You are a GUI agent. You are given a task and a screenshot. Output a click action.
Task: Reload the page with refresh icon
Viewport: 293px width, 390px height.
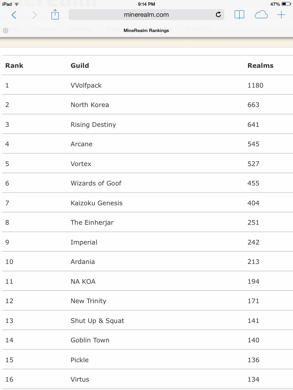tap(218, 15)
